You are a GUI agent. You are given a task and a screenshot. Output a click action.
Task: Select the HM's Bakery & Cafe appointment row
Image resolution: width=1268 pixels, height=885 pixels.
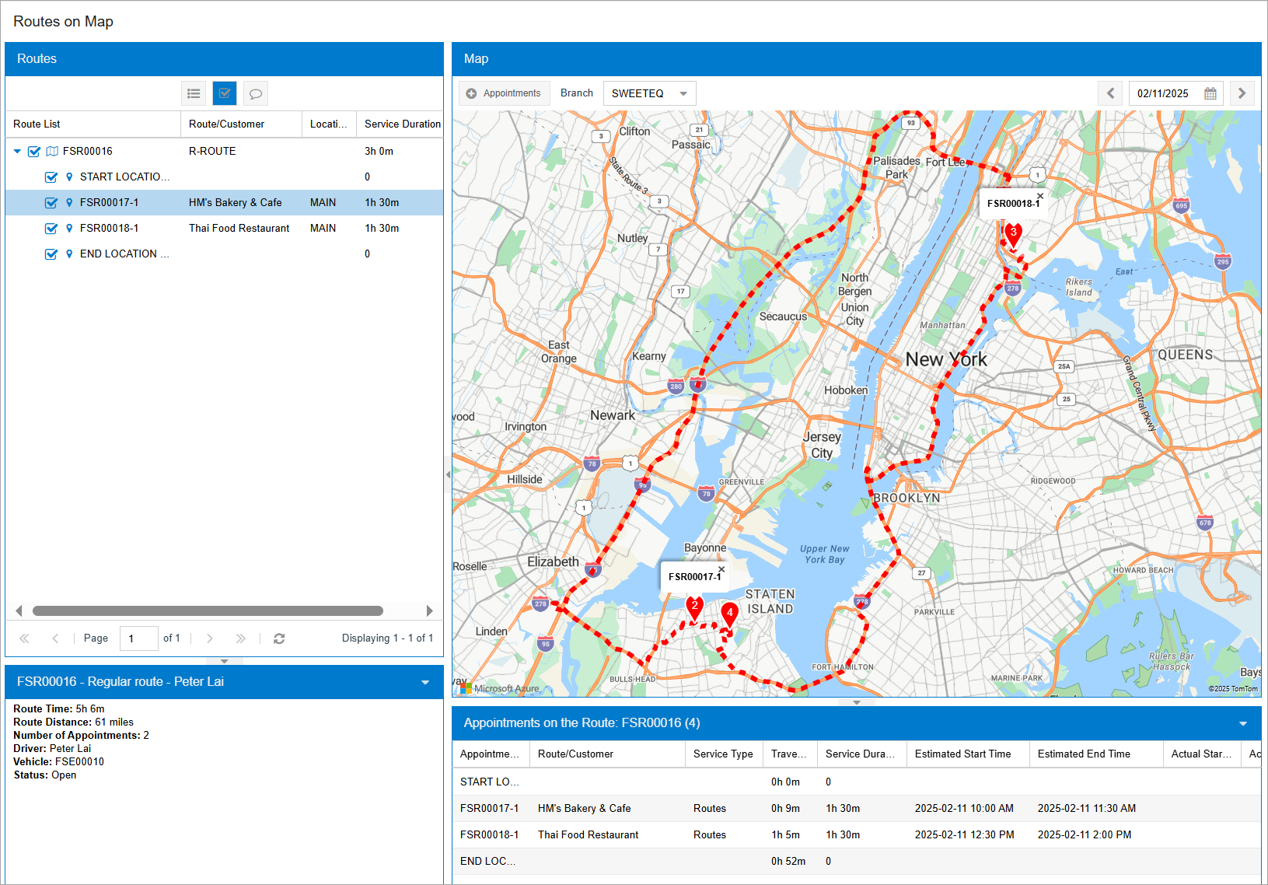[857, 808]
